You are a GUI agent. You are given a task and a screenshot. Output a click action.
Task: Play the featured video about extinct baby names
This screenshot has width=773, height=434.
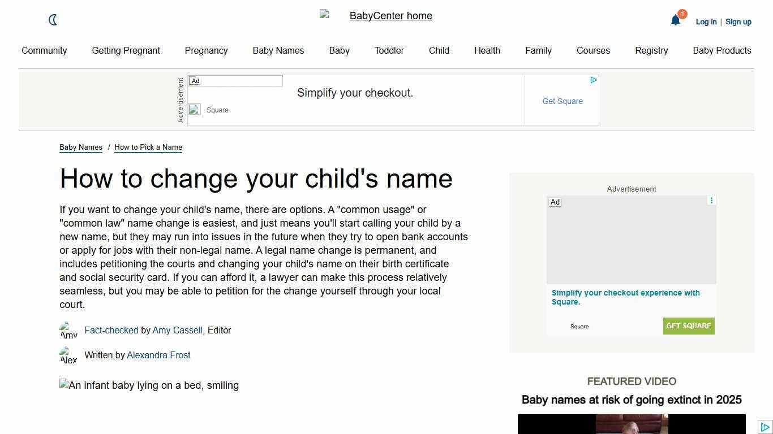click(632, 424)
